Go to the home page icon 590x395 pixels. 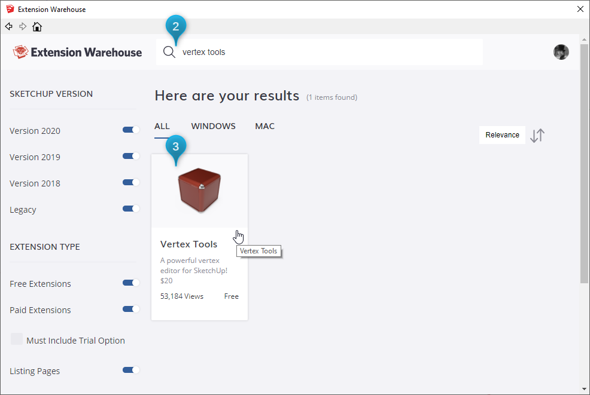(x=37, y=27)
